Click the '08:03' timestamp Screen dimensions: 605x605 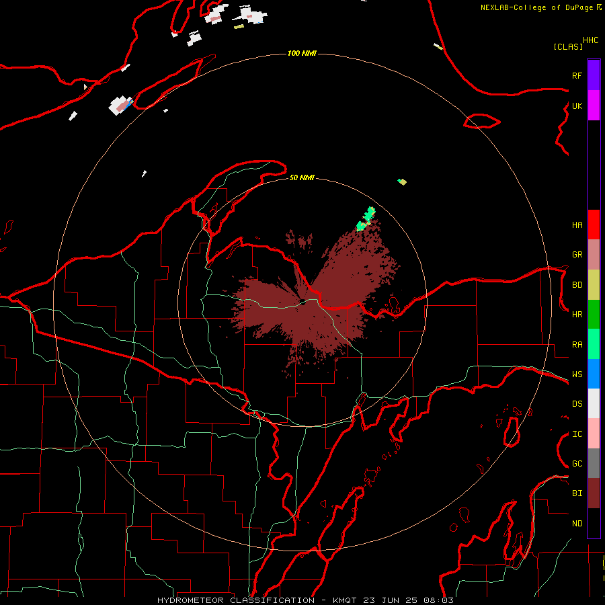(438, 600)
